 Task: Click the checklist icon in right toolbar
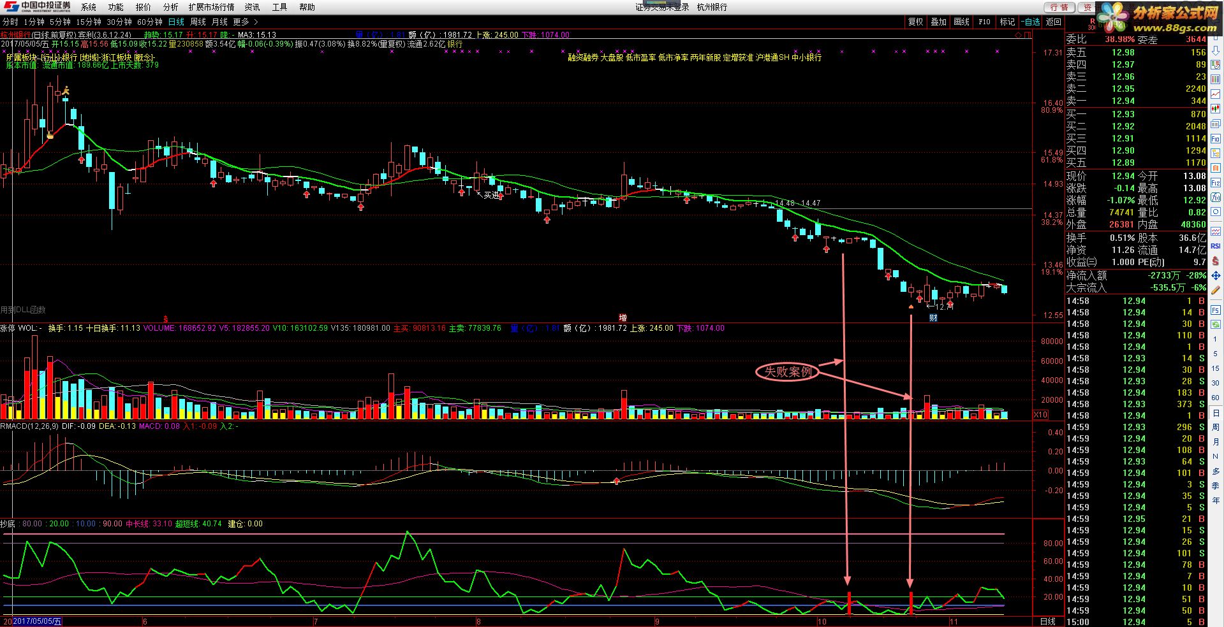(1216, 64)
